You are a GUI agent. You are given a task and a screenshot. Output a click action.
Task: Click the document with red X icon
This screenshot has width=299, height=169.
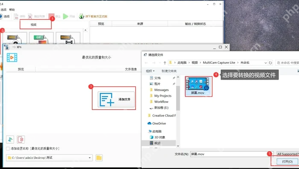(x=21, y=139)
